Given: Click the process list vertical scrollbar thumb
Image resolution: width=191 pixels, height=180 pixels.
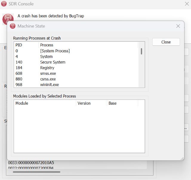Looking at the screenshot, I should click(141, 51).
